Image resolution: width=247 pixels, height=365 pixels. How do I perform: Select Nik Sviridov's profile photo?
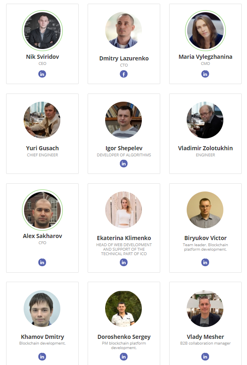coord(42,31)
